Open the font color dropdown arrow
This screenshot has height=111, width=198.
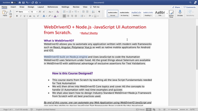coord(58,16)
